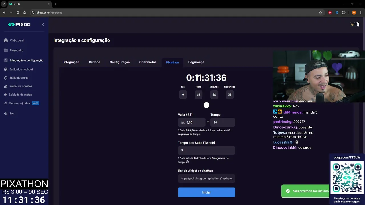Click the Painel de donates icon
The width and height of the screenshot is (365, 205).
point(6,86)
